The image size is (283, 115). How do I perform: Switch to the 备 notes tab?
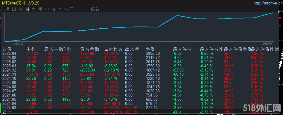(60, 9)
